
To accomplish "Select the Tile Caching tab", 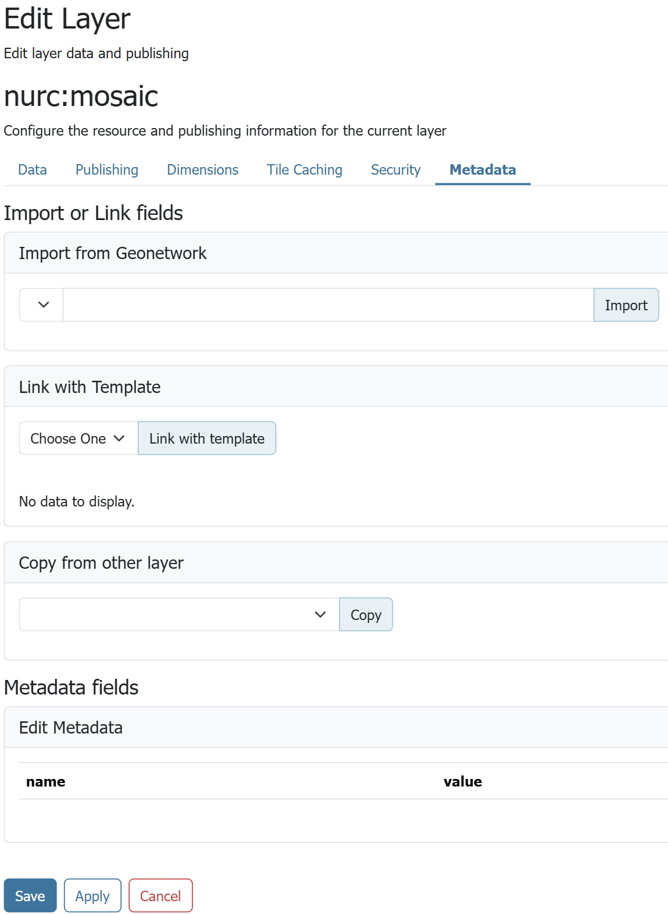I will point(305,169).
